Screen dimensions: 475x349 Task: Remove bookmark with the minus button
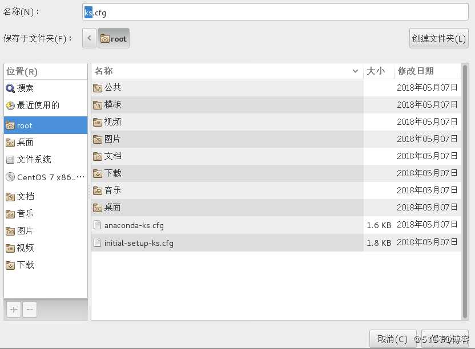click(x=30, y=309)
